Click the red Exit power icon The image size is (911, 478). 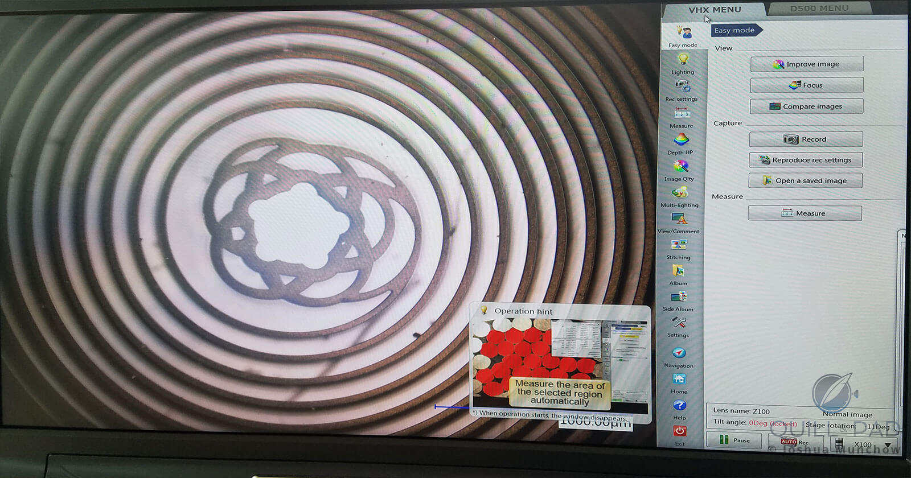click(680, 431)
